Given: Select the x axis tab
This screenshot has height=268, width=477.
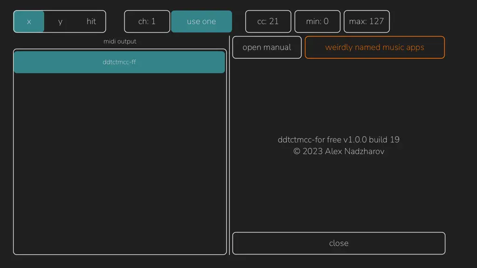Looking at the screenshot, I should coord(29,21).
